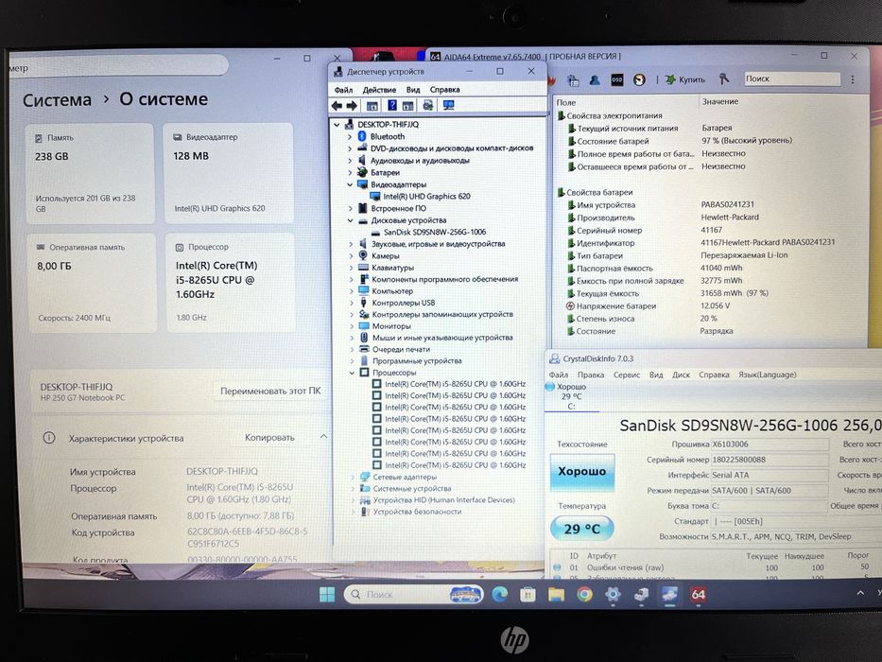Open the AIDA64 toolbar three-dot menu

point(853,80)
